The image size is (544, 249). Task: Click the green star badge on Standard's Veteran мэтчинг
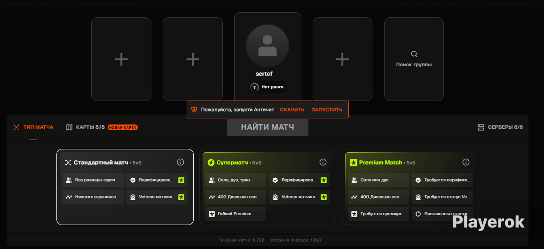(181, 197)
